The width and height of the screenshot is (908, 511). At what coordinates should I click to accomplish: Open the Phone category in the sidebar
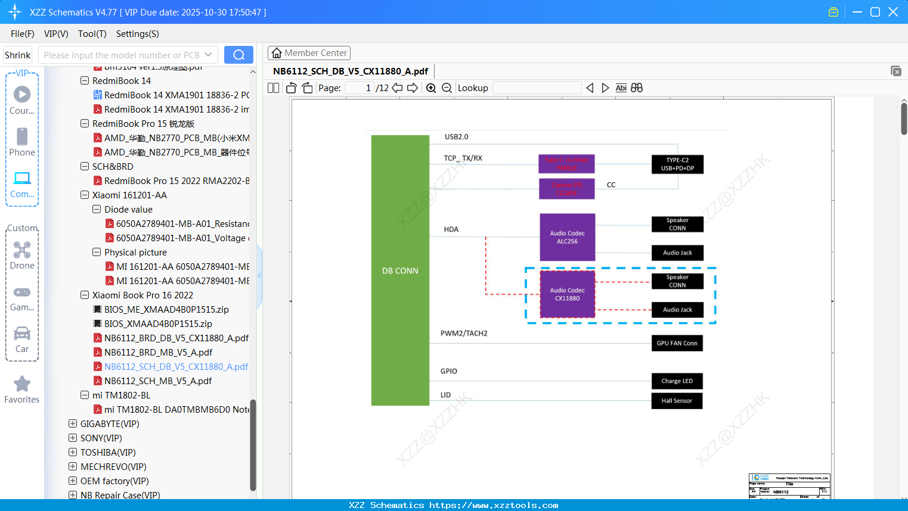coord(22,142)
